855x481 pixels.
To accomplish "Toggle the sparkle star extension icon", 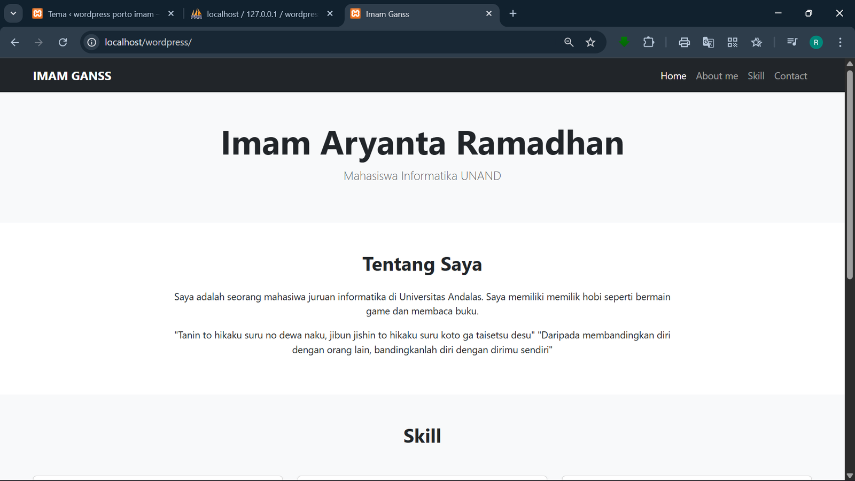I will coord(757,42).
